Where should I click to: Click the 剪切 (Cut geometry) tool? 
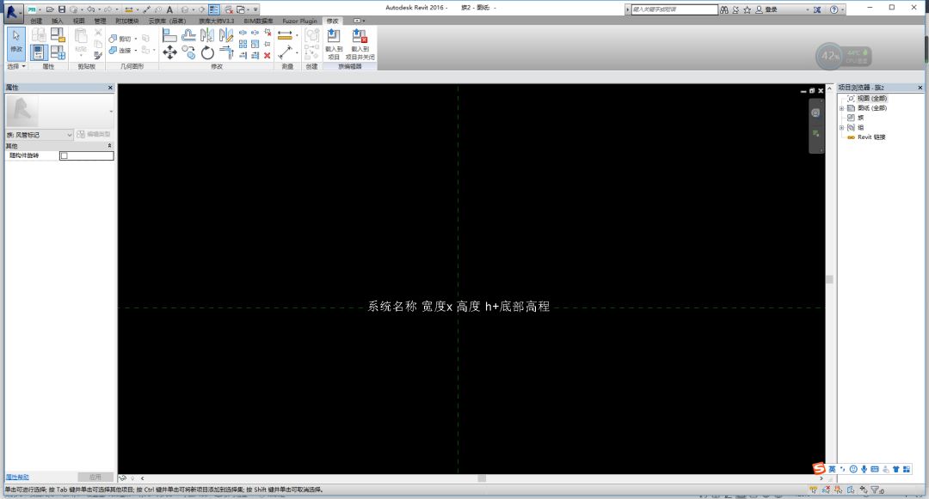pos(120,39)
